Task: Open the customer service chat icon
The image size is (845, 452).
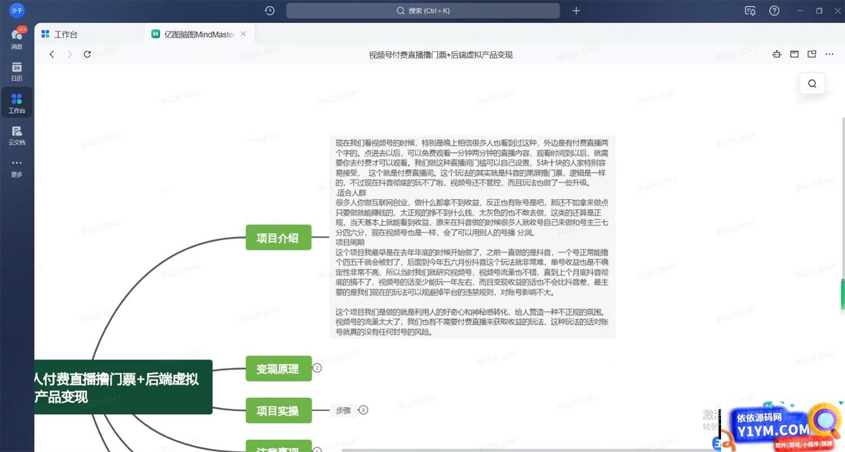Action: (x=750, y=11)
